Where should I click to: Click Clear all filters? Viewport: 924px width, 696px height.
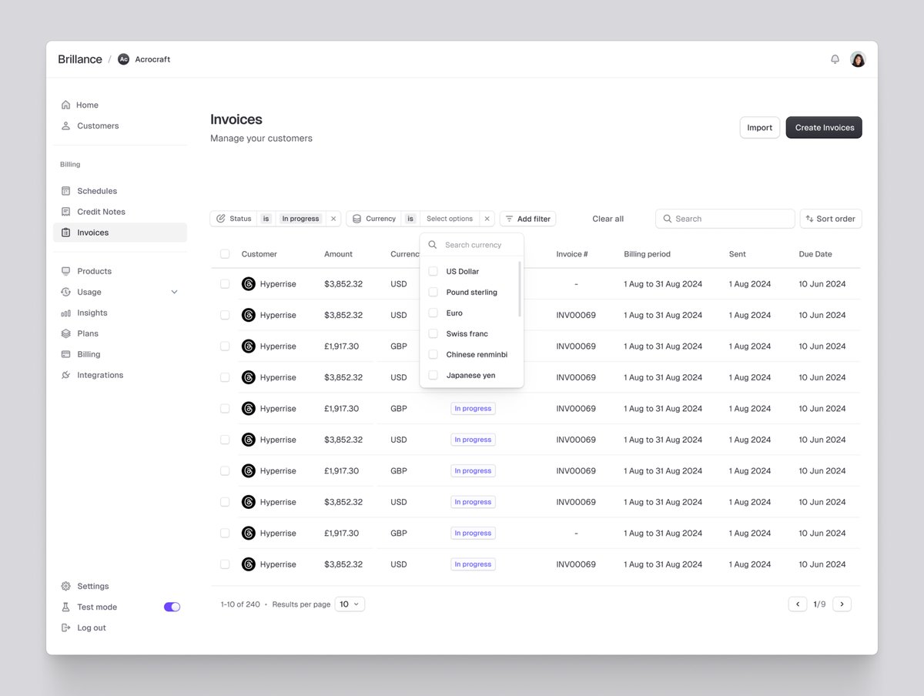(608, 219)
